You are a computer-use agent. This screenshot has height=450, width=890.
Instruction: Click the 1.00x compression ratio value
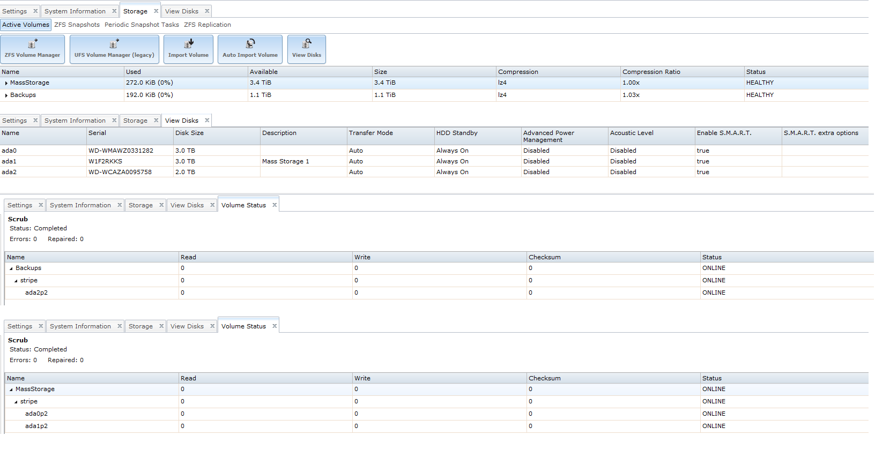(x=631, y=83)
